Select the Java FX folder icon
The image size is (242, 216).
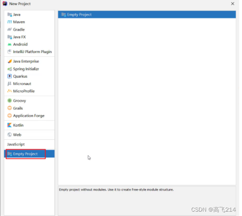[x=10, y=37]
